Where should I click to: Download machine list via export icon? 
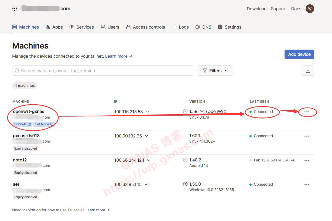(x=308, y=71)
